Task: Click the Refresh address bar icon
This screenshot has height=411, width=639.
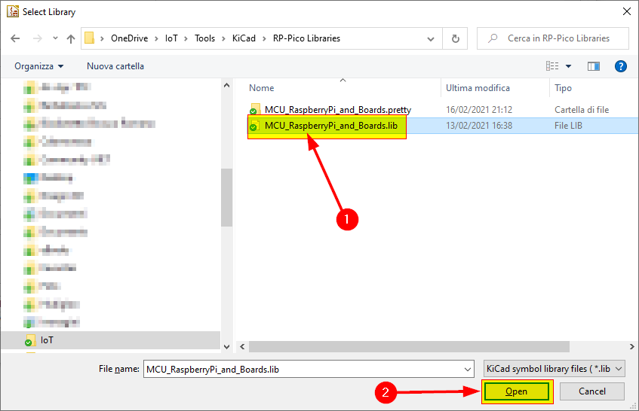Action: 455,38
